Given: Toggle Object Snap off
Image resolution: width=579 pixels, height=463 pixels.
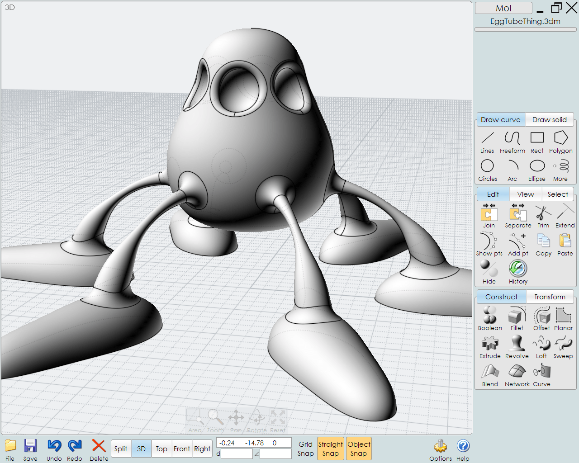Looking at the screenshot, I should (x=359, y=449).
